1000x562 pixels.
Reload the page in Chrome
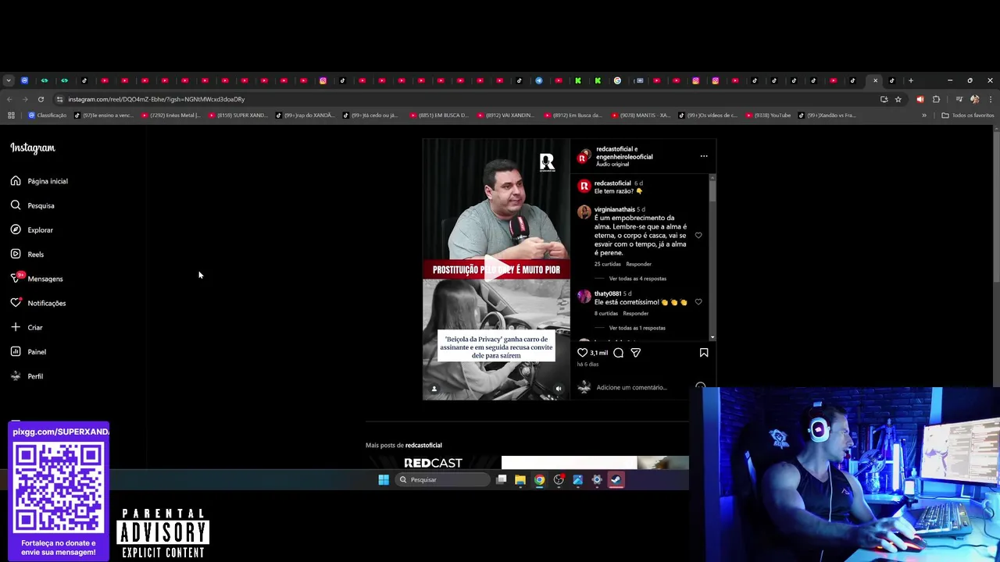[40, 99]
